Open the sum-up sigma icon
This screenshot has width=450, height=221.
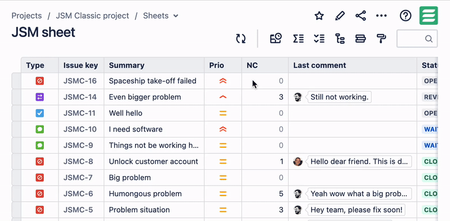pos(298,38)
